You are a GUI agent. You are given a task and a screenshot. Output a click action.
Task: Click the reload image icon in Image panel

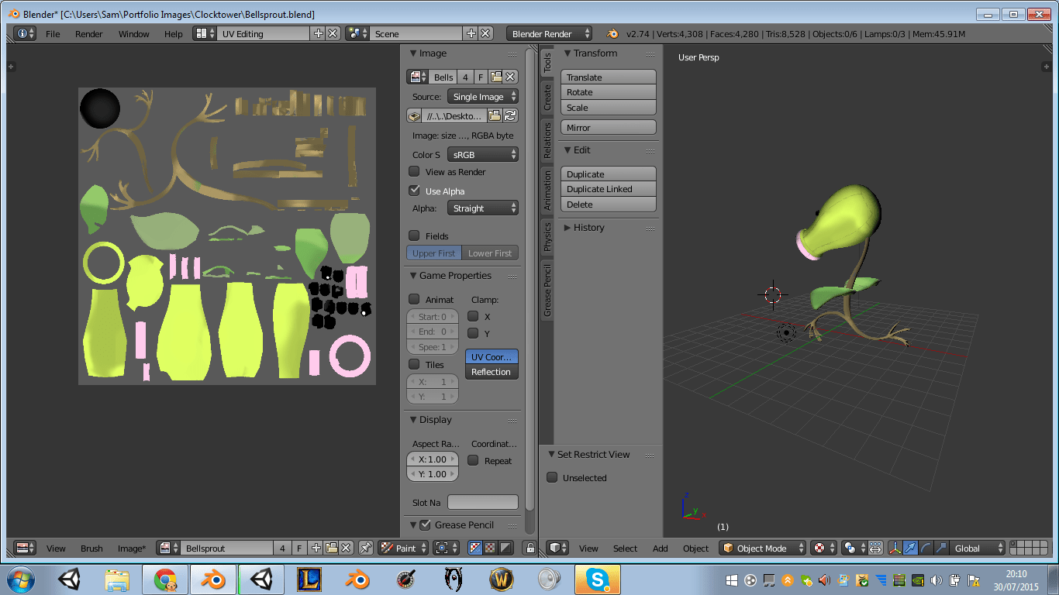coord(510,115)
